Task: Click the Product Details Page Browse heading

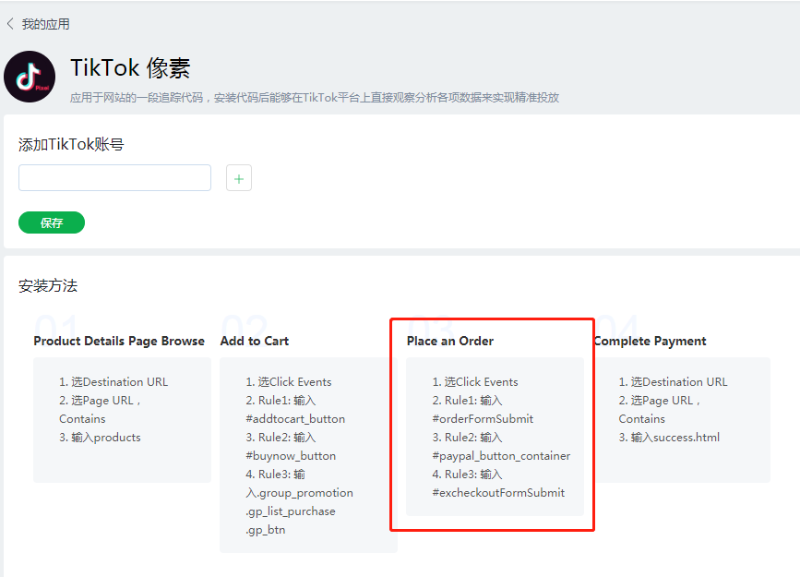Action: coord(119,341)
